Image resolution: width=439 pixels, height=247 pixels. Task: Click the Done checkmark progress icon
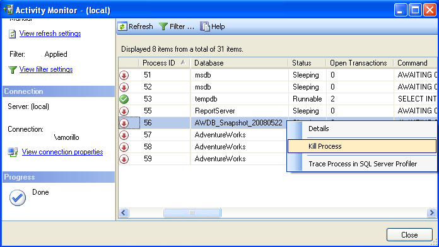(18, 198)
